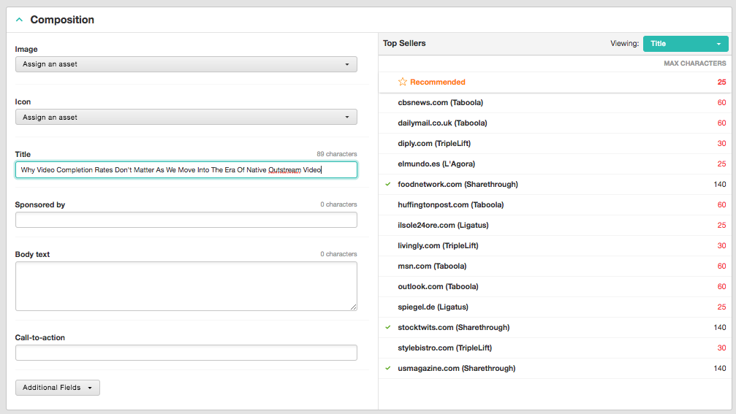Select dailymail.co.uk (Taboola) row
Viewport: 736px width, 414px height.
tap(555, 123)
